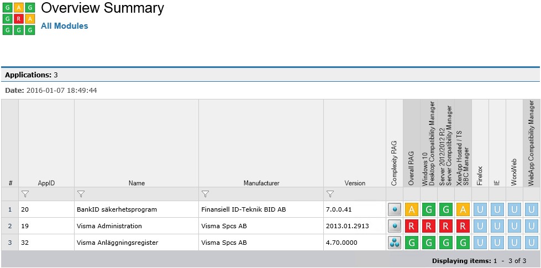This screenshot has height=268, width=541.
Task: Open the Manufacturer column filter
Action: [205, 194]
